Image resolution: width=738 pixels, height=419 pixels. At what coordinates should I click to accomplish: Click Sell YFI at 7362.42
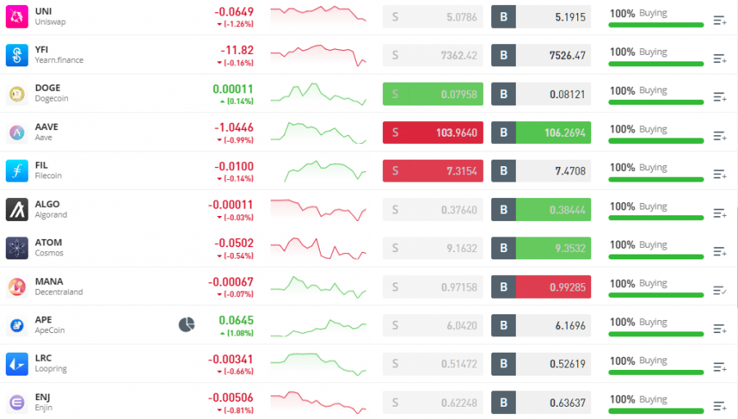coord(433,56)
